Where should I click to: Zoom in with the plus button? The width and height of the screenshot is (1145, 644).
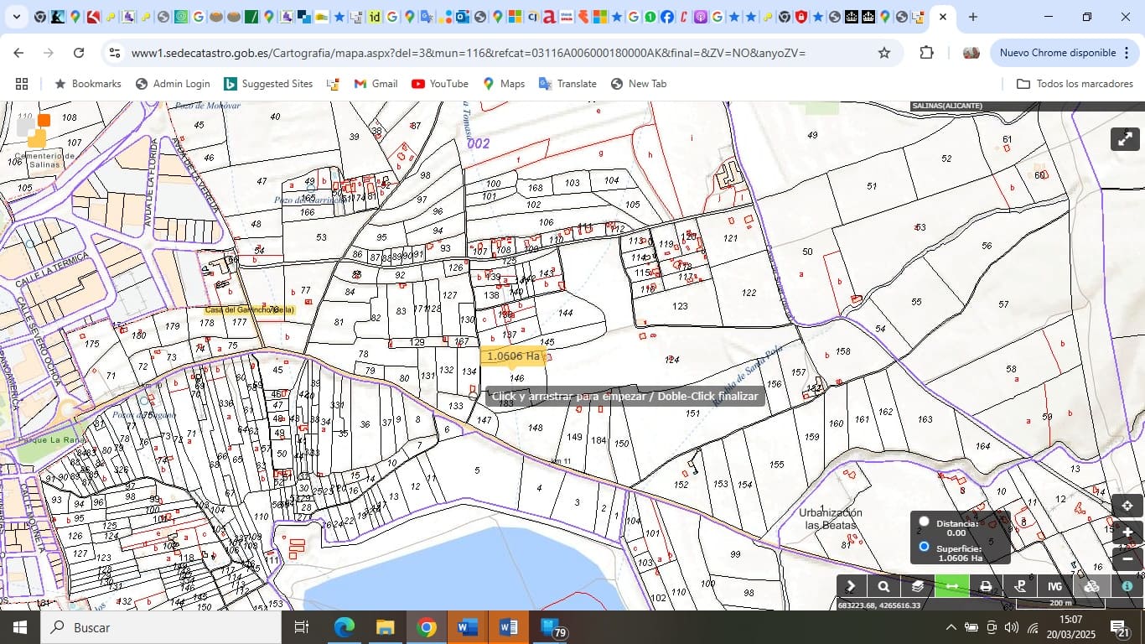coord(1127,532)
